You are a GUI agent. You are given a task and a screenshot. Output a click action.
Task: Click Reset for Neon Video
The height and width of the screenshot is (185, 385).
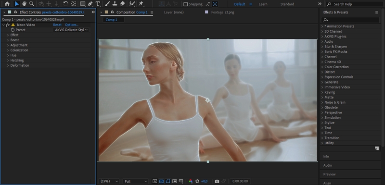pyautogui.click(x=57, y=25)
